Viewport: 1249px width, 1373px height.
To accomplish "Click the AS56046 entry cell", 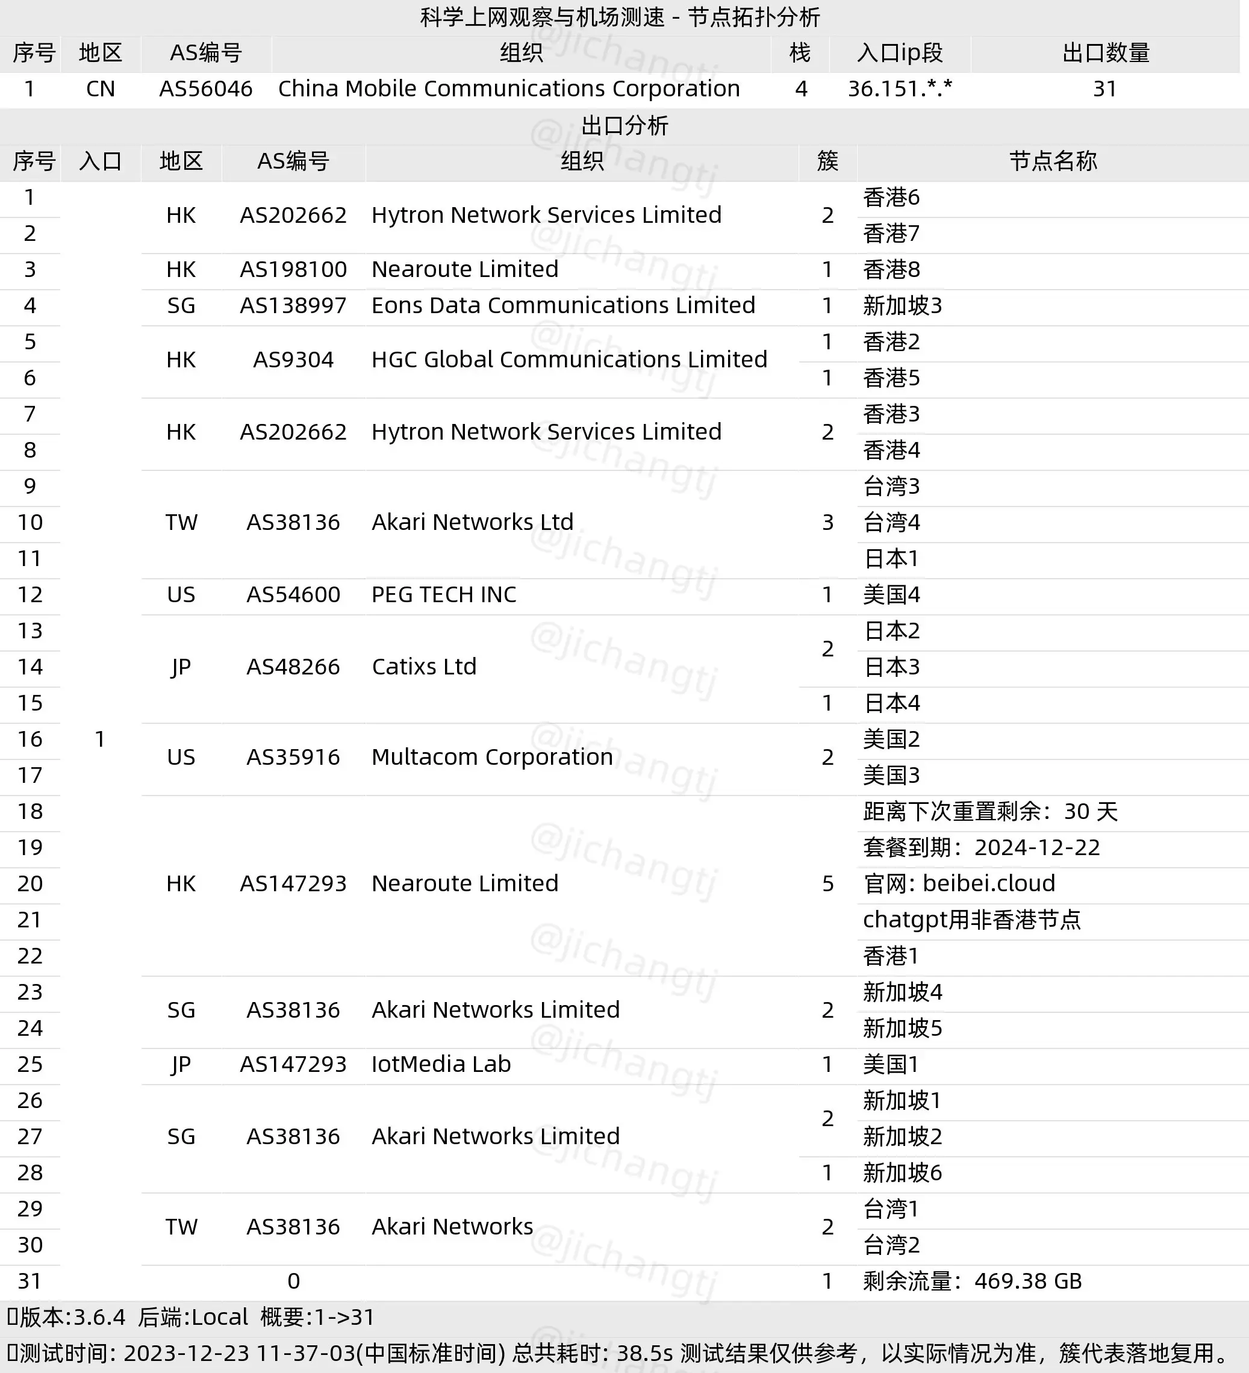I will [x=206, y=89].
